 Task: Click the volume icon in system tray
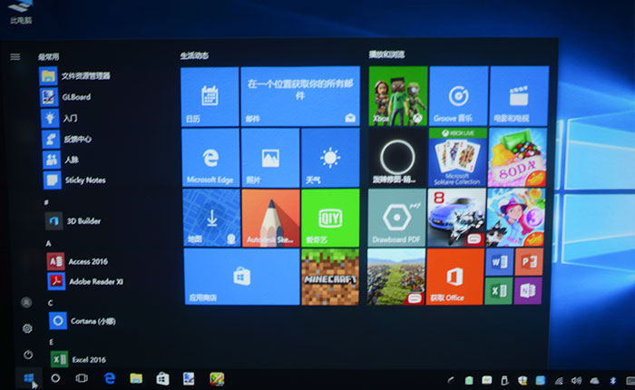point(576,379)
